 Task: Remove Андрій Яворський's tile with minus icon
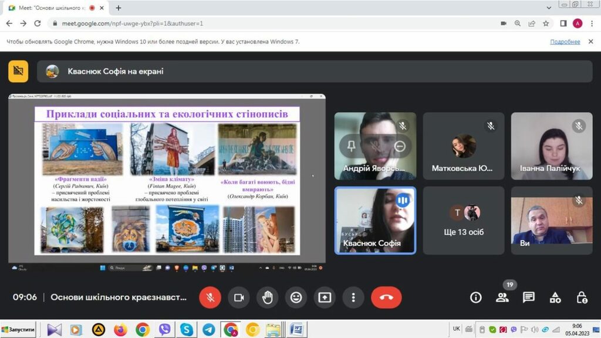point(400,147)
